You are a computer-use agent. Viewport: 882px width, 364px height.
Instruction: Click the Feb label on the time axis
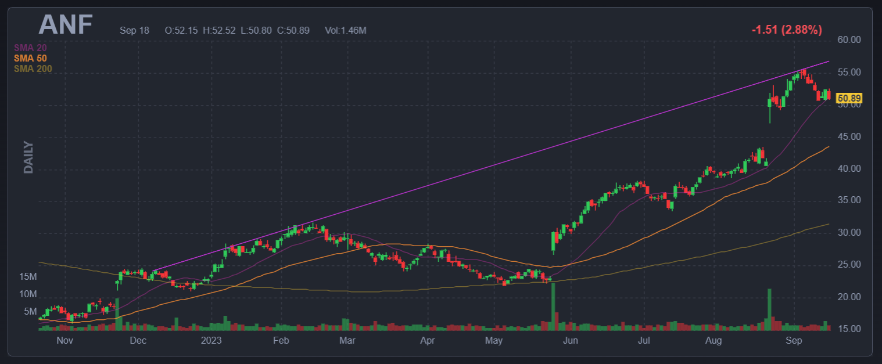tap(281, 341)
